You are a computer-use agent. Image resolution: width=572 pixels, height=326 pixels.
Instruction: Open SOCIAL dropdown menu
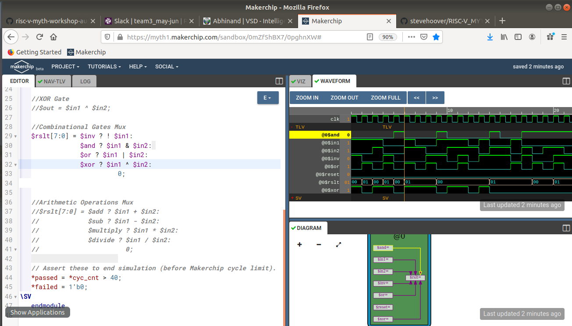(167, 67)
